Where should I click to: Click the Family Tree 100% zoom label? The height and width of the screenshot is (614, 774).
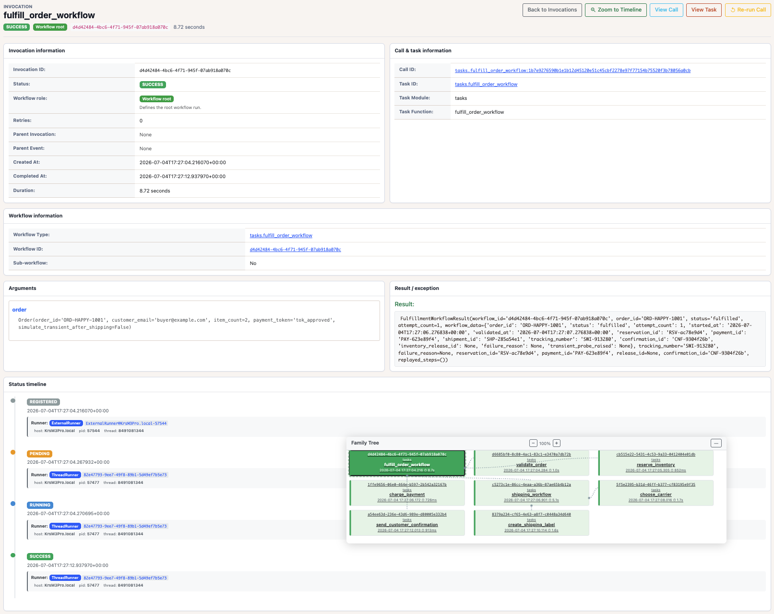[545, 444]
